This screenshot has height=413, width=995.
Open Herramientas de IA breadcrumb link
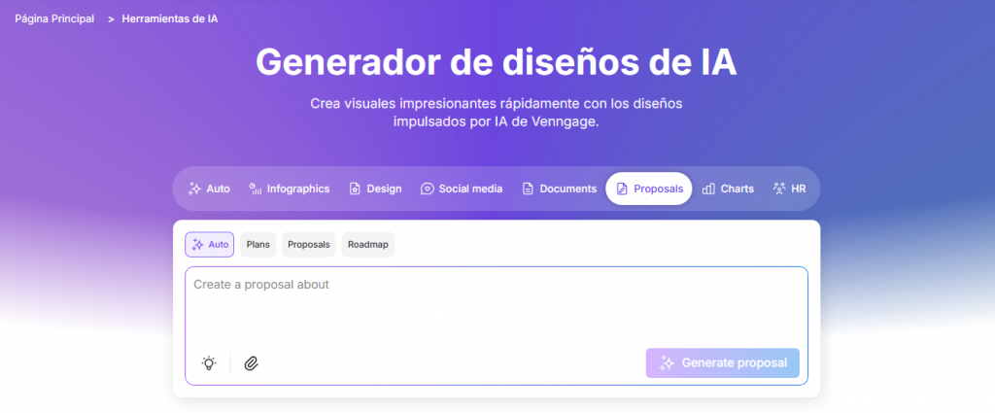coord(170,19)
